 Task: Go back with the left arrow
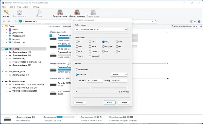point(4,21)
